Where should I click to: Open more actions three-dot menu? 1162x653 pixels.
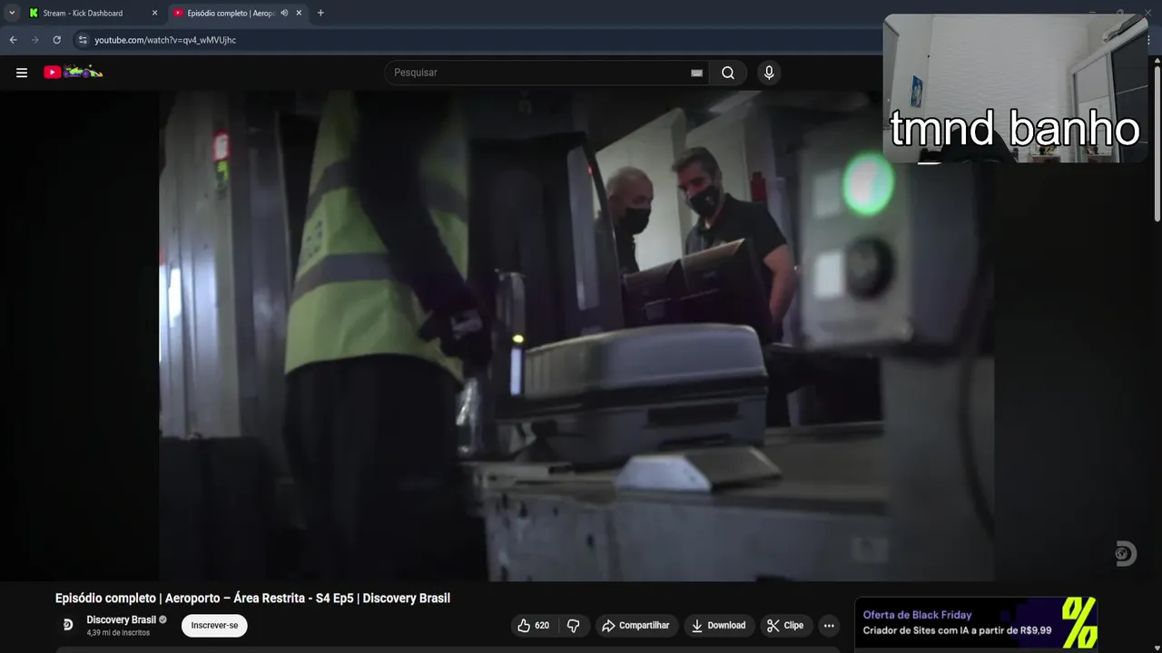click(829, 625)
